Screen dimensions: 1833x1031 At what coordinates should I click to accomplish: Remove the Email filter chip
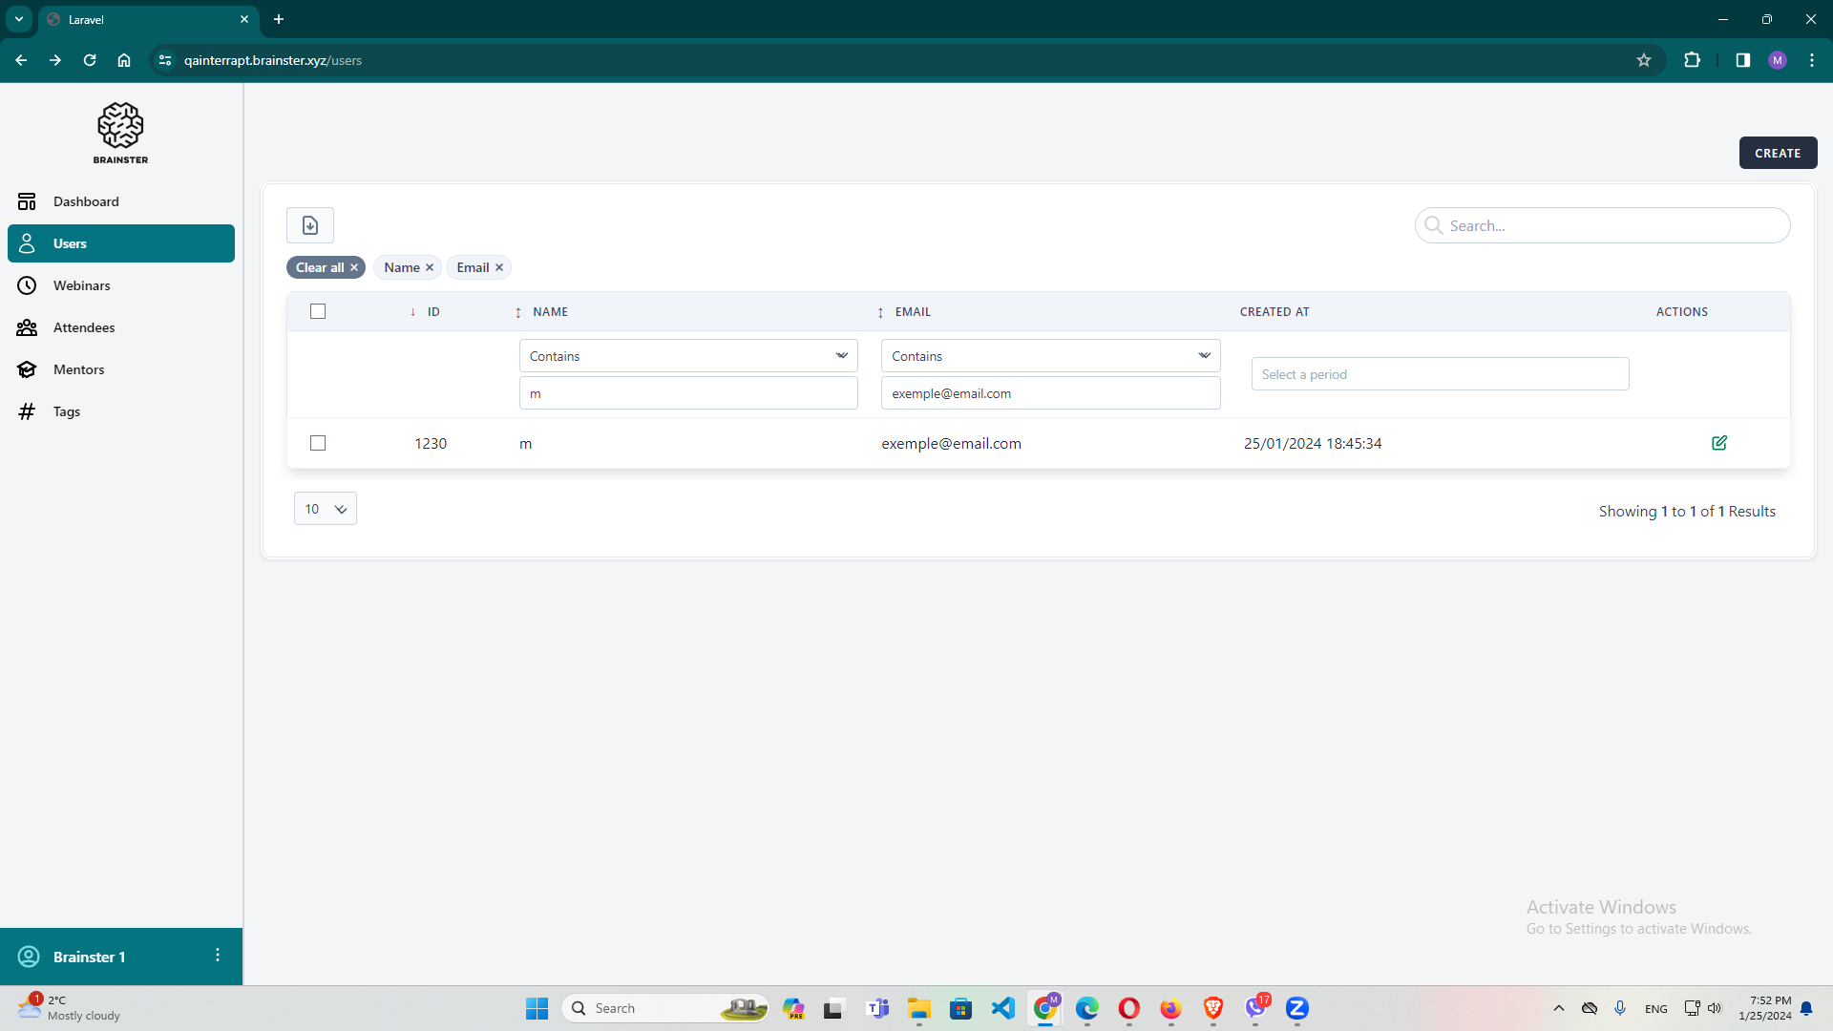pos(499,267)
